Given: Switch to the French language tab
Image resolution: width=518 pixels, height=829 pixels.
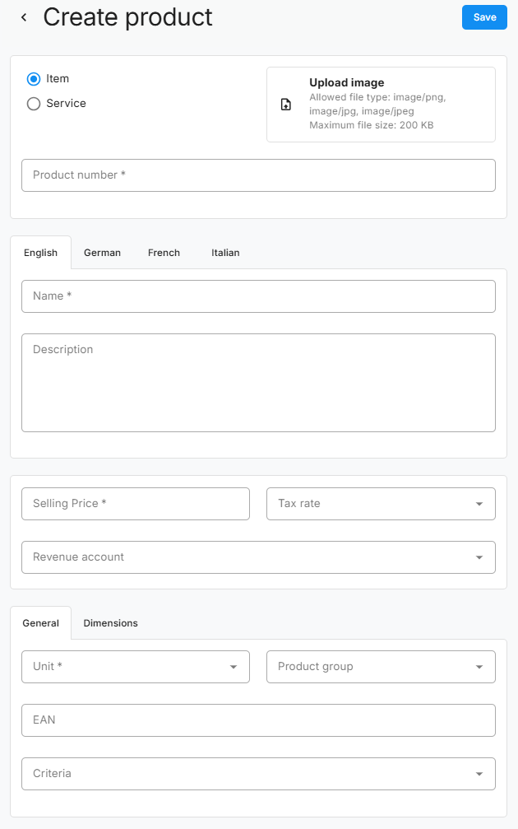Looking at the screenshot, I should [164, 253].
